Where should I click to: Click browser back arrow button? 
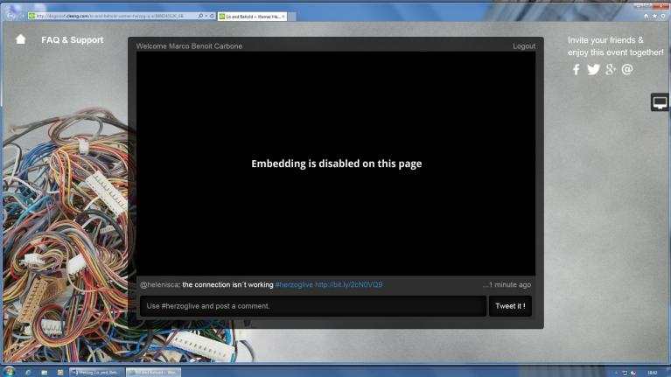tap(10, 16)
